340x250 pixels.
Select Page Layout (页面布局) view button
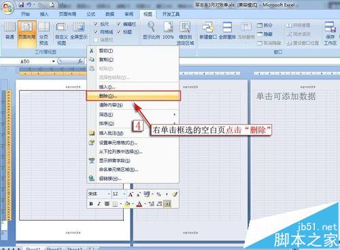(x=27, y=34)
